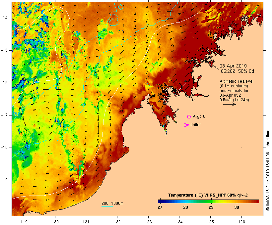272x225 pixels.
Task: Click the drifter legend label
Action: pos(195,125)
